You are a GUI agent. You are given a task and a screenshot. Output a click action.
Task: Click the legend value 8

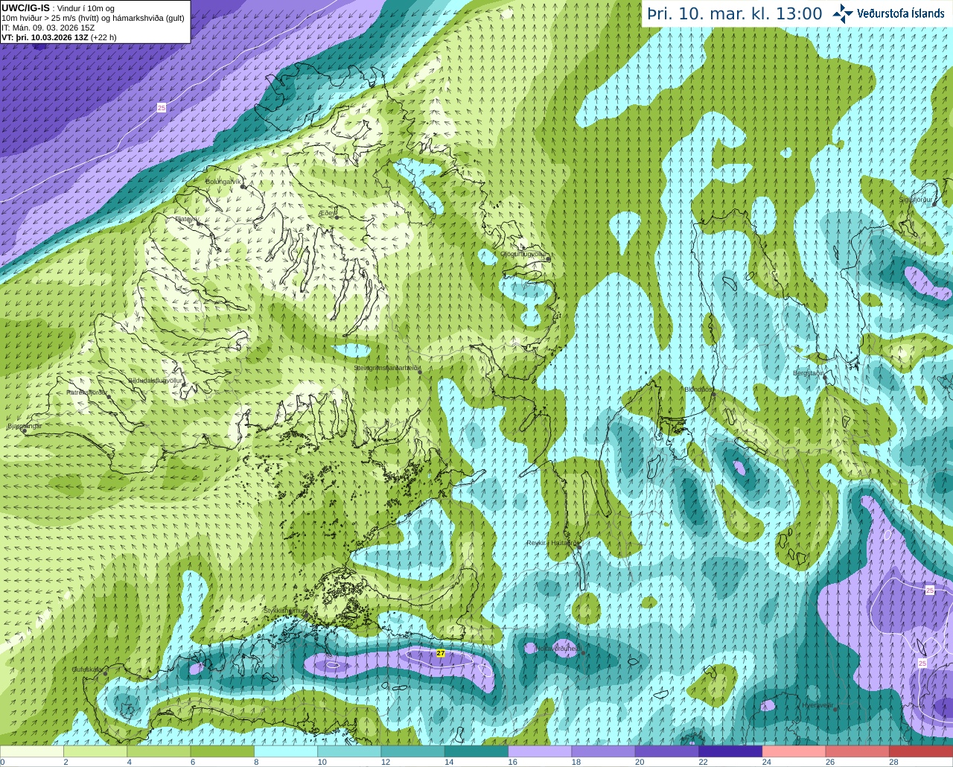(x=256, y=762)
